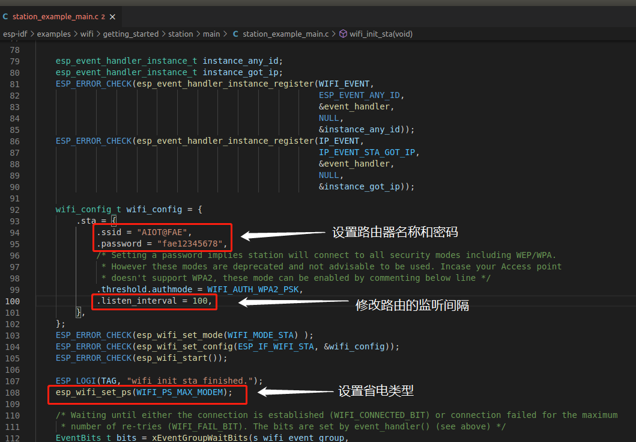Click the main breadcrumb entry

[x=211, y=34]
